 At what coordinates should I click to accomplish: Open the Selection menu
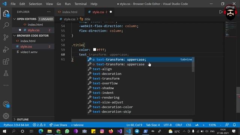(35, 4)
